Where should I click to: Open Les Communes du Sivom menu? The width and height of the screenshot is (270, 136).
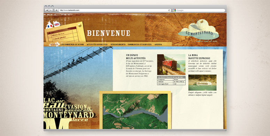pyautogui.click(x=72, y=45)
